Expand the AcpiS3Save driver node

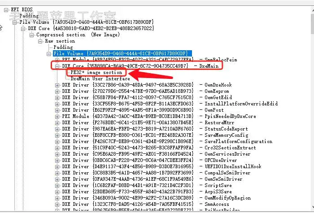(57, 192)
